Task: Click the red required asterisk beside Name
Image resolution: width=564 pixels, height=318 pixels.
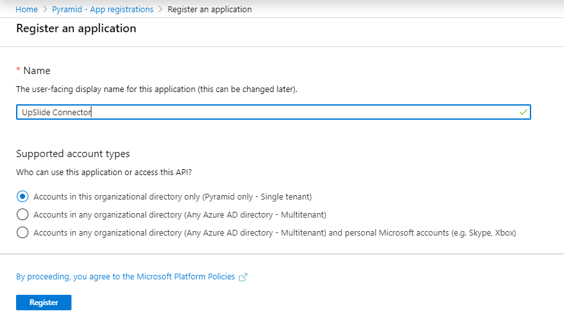Action: pos(18,70)
